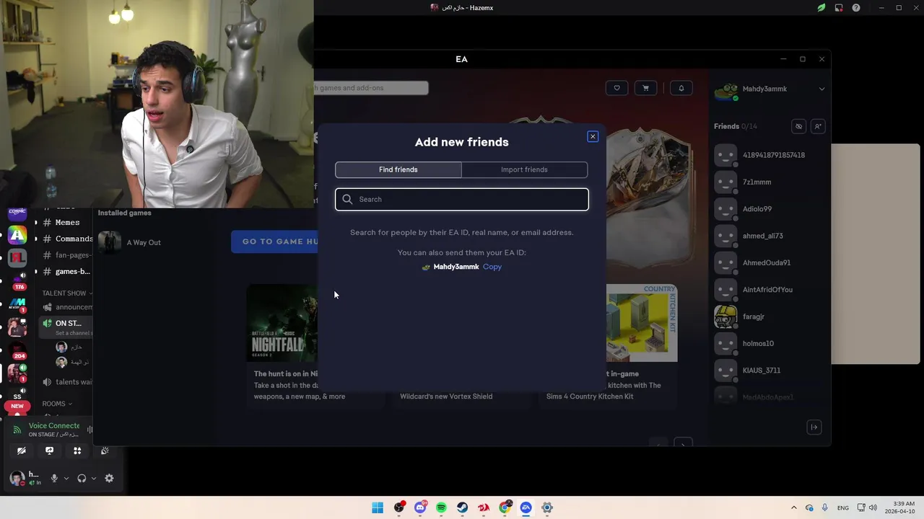Screen dimensions: 924x519
Task: Click the add friend icon in Friends panel
Action: coord(817,126)
